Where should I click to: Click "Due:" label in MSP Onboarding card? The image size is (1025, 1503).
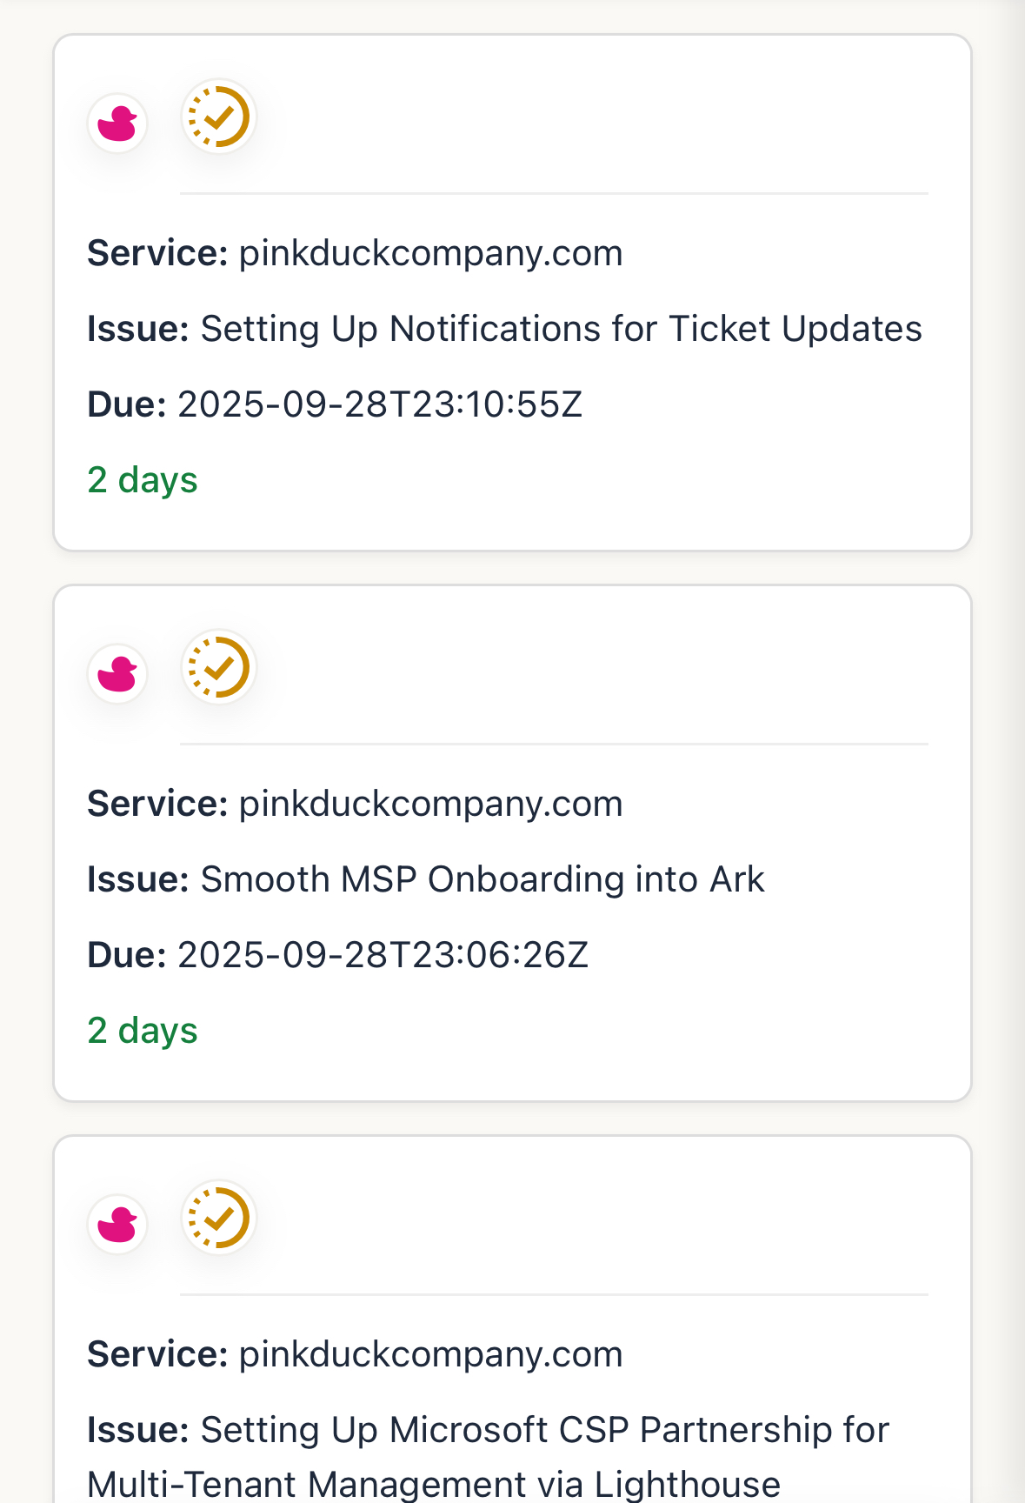[x=127, y=955]
